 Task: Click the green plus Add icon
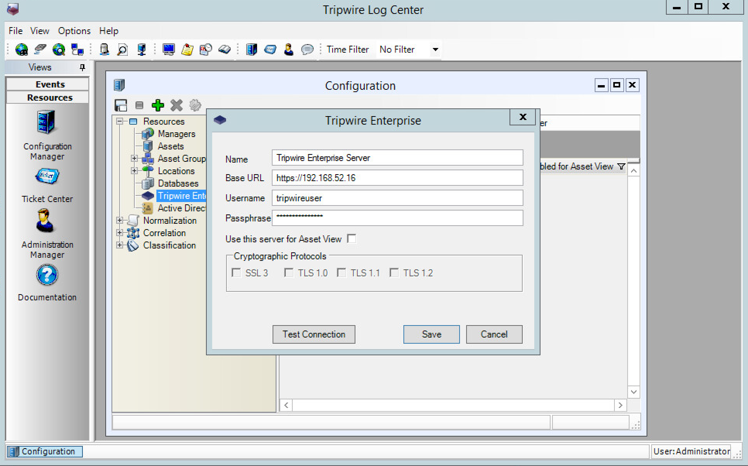(158, 105)
